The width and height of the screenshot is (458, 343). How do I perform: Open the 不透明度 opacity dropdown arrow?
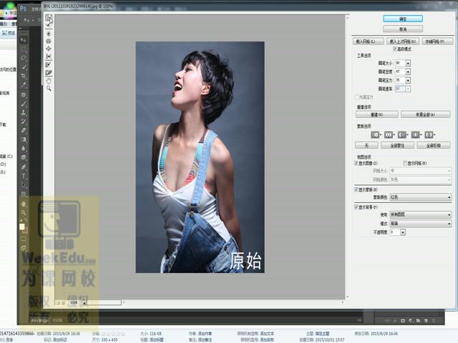403,232
